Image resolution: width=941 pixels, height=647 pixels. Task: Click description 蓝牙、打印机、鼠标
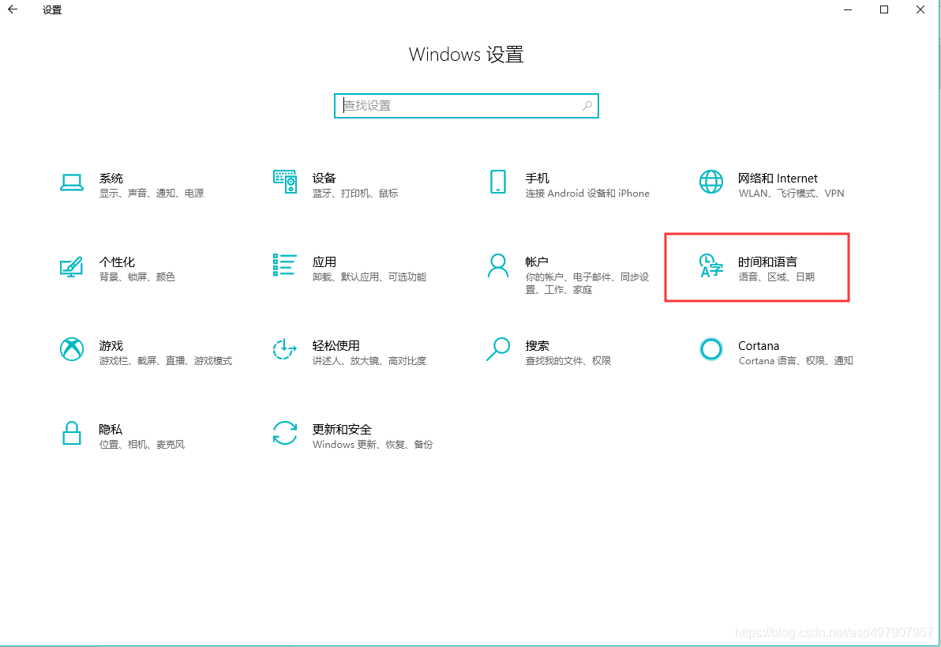(x=355, y=194)
